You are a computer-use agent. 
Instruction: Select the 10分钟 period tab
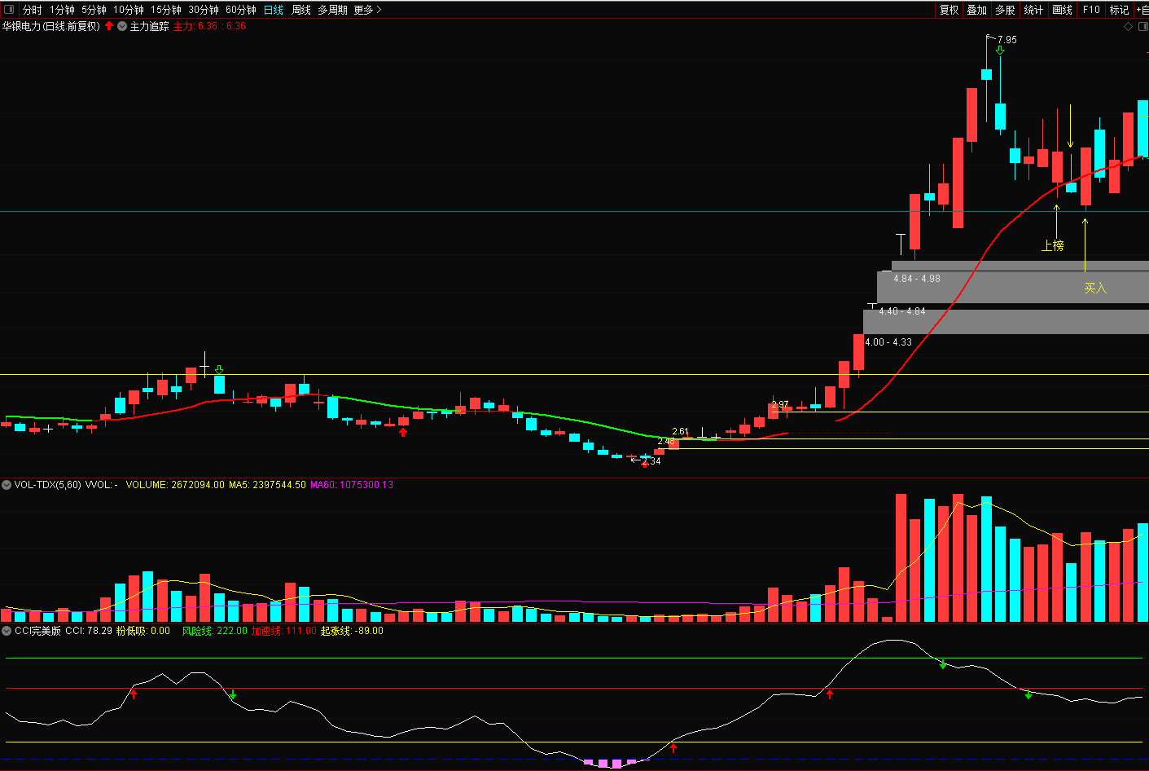point(128,10)
